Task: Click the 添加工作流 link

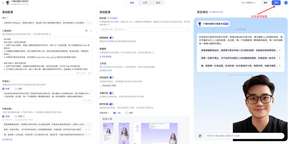Action: (x=106, y=70)
